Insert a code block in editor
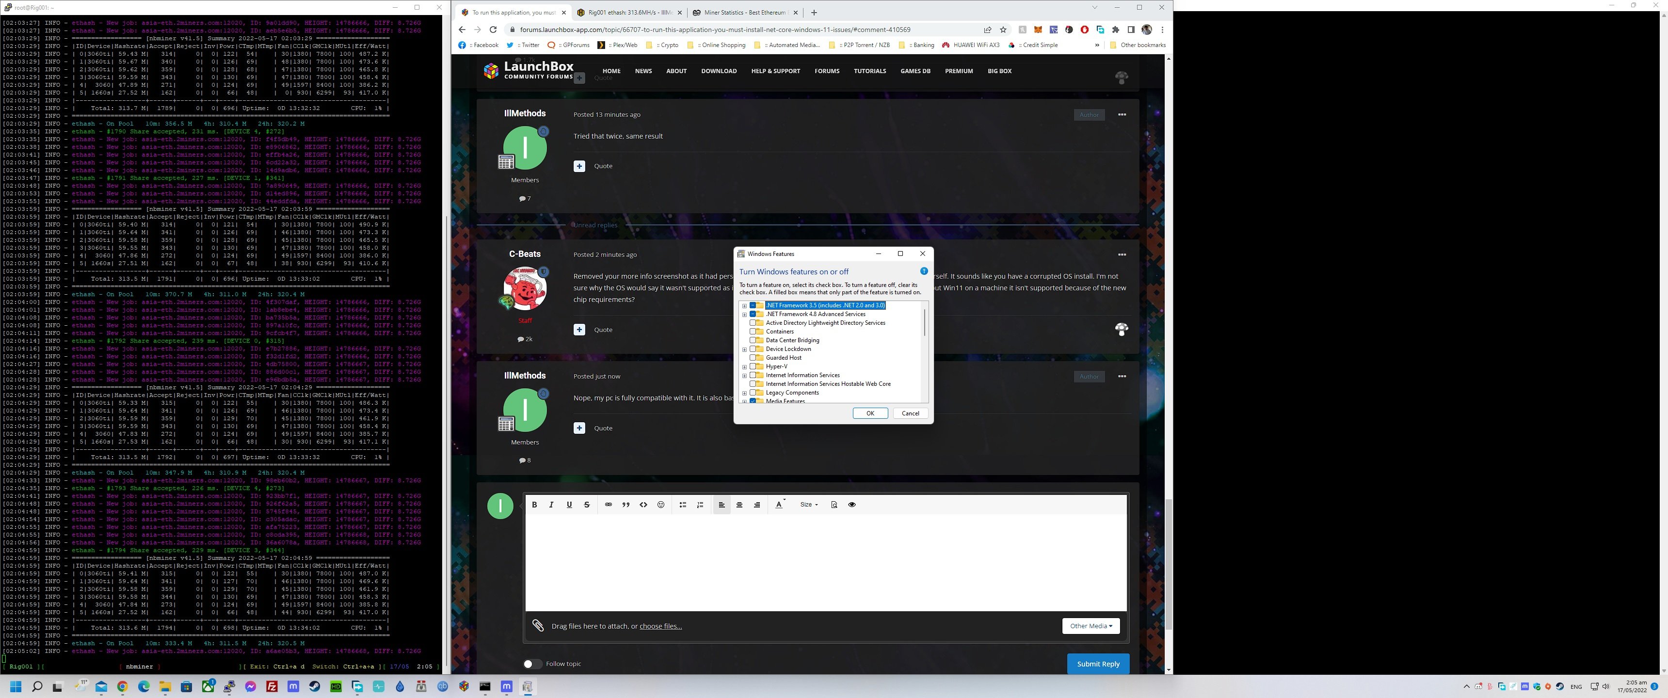The image size is (1668, 698). click(643, 505)
